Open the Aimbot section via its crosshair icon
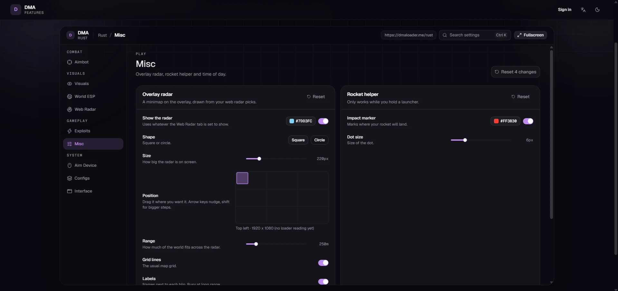 tap(70, 62)
